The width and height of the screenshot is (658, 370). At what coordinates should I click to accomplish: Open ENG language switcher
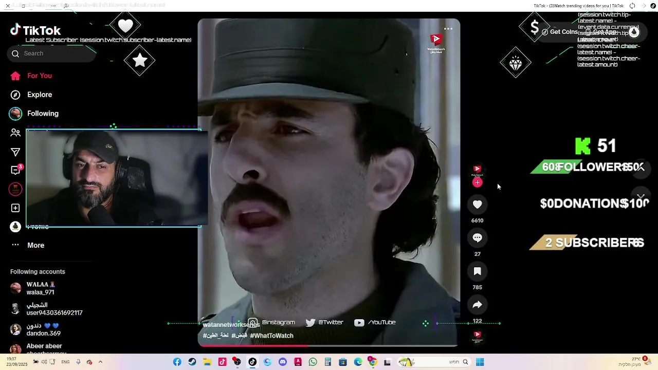pyautogui.click(x=65, y=362)
